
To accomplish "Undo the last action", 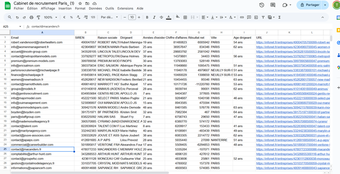I will 17,17.
